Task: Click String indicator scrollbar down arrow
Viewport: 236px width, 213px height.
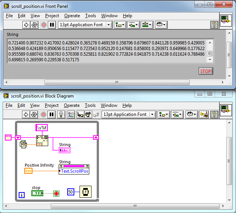Action: coord(210,60)
